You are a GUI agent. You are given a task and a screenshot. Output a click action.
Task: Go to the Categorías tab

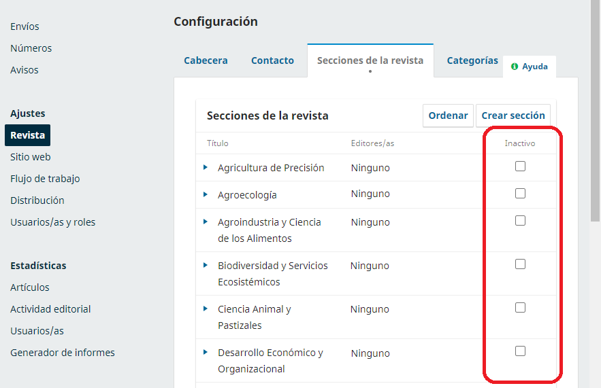(472, 60)
